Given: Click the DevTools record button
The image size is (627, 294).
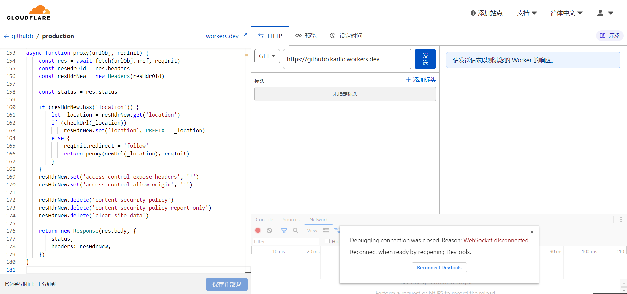Looking at the screenshot, I should [x=258, y=230].
